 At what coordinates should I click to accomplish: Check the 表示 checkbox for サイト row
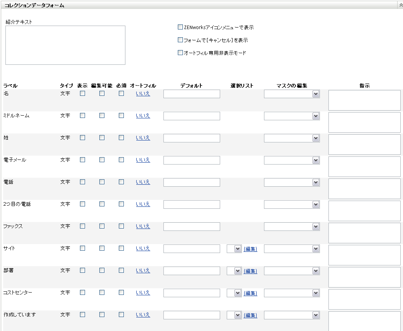(82, 248)
